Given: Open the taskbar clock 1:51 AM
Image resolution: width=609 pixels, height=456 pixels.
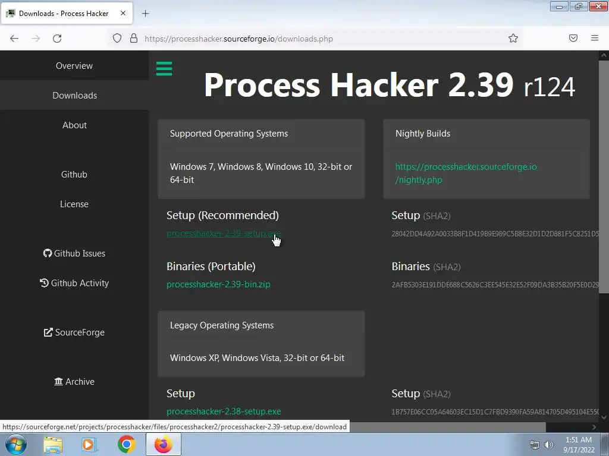Looking at the screenshot, I should click(x=579, y=445).
